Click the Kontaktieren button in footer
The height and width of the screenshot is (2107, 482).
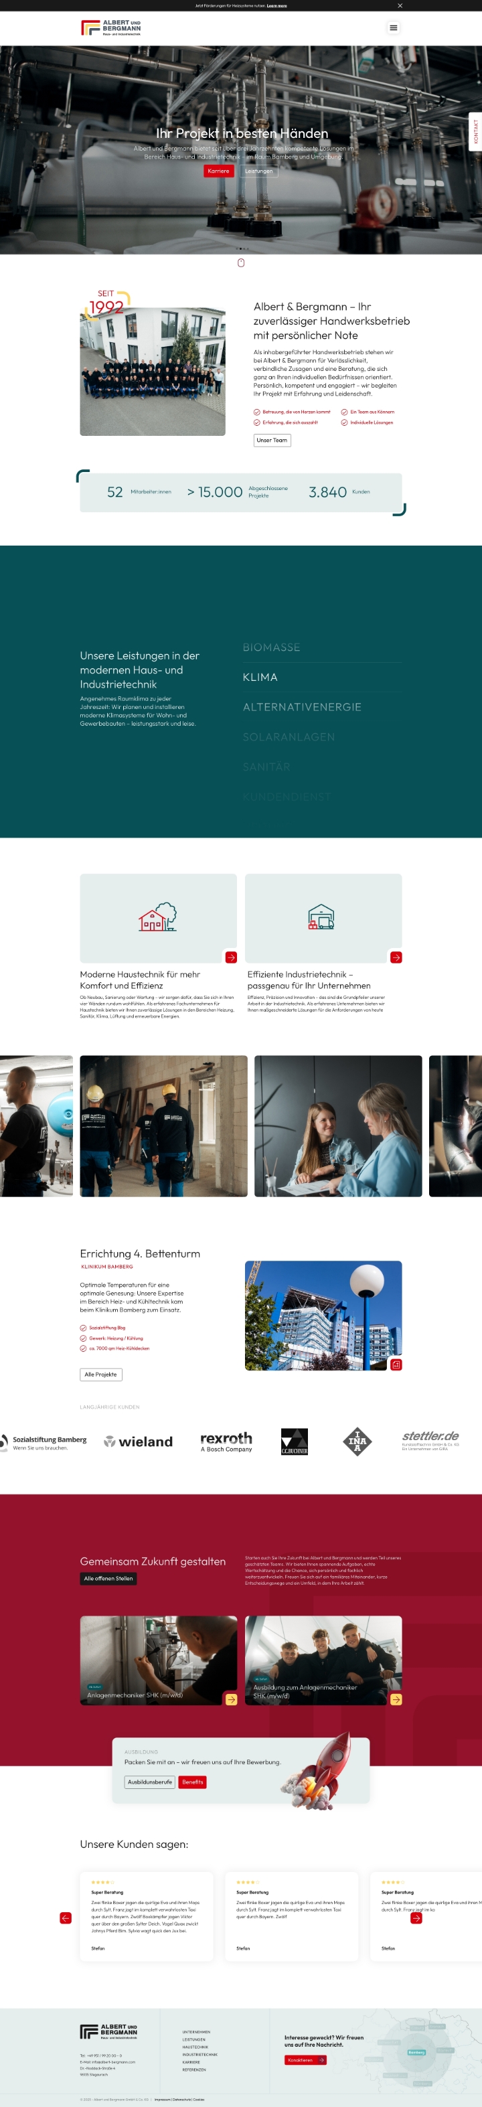tap(305, 2059)
